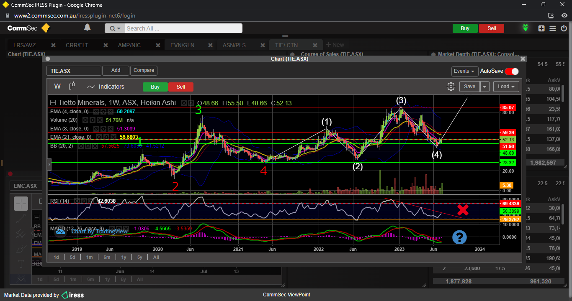Open chart settings gear icon
Image resolution: width=572 pixels, height=301 pixels.
click(x=451, y=87)
